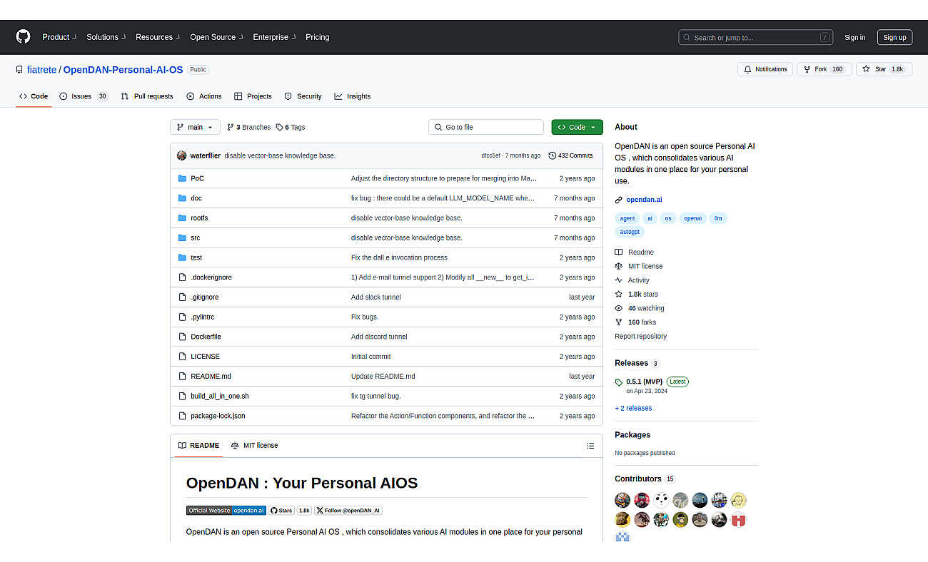Open Pricing page
The width and height of the screenshot is (928, 562).
(318, 37)
